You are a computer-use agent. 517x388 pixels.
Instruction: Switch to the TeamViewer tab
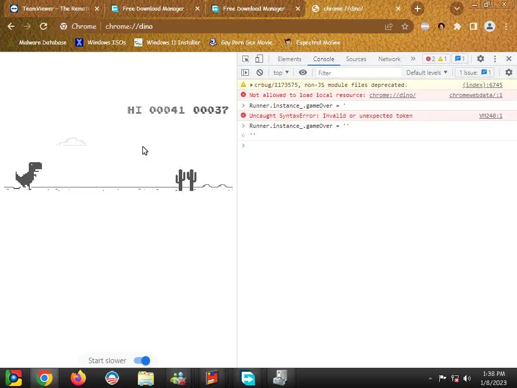click(x=55, y=9)
